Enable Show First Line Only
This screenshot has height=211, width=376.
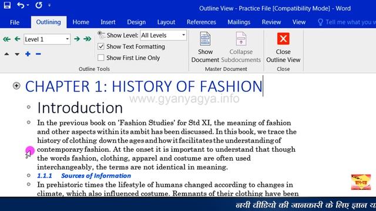pyautogui.click(x=101, y=57)
